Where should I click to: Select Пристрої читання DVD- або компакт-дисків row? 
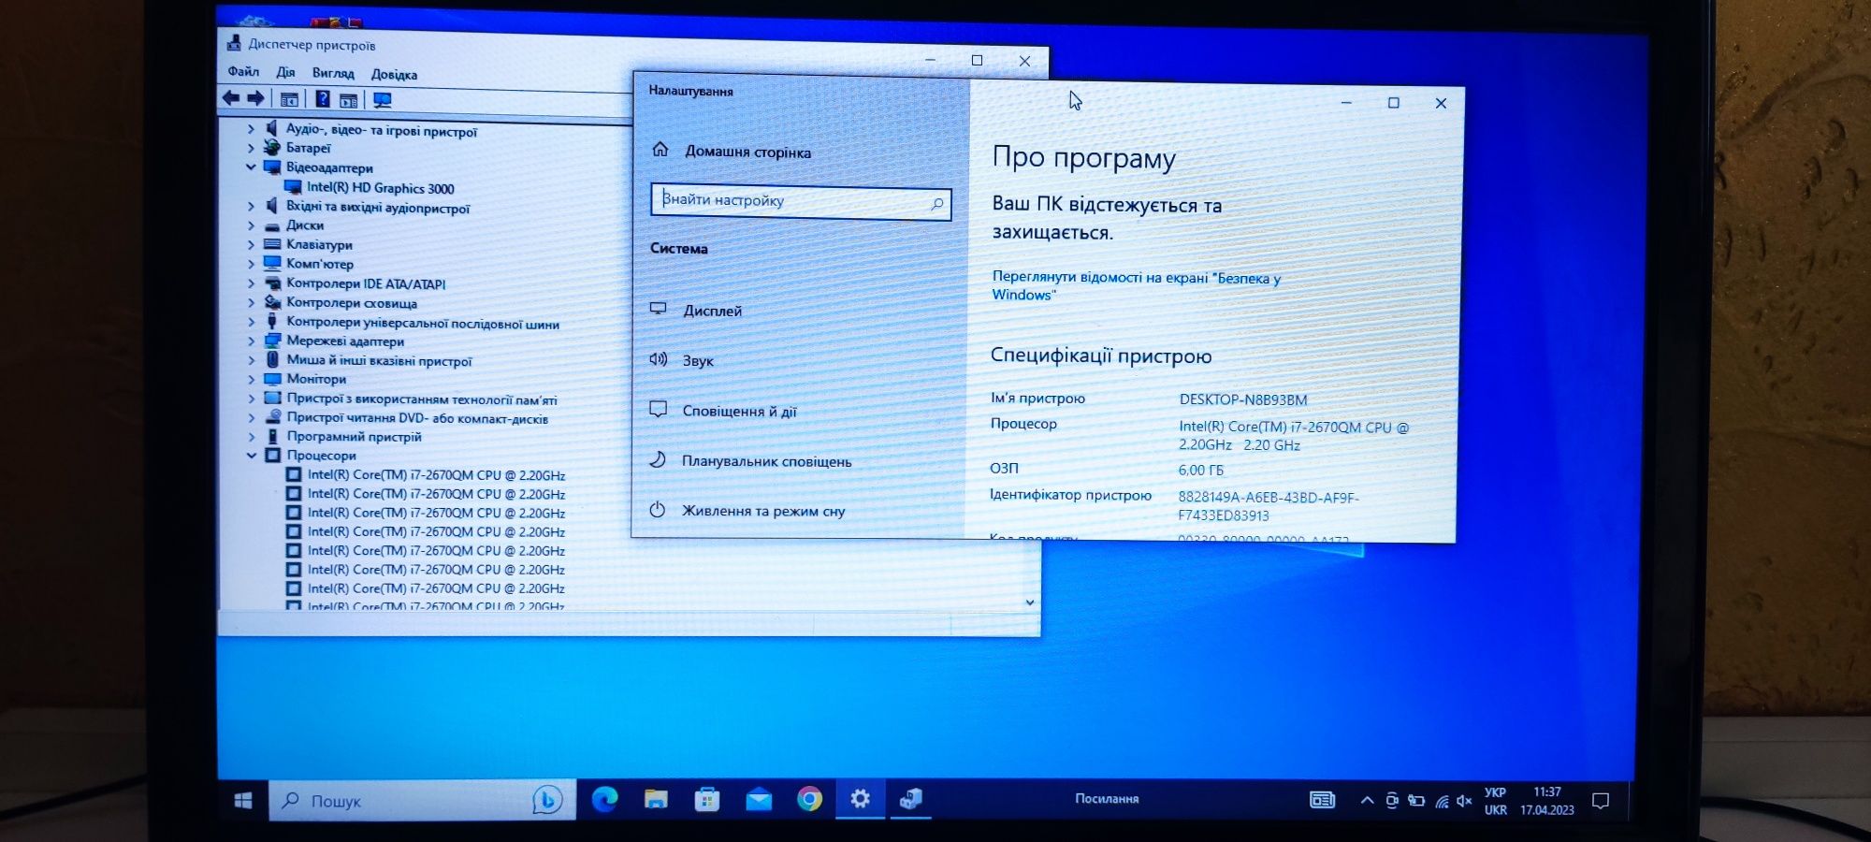coord(417,418)
